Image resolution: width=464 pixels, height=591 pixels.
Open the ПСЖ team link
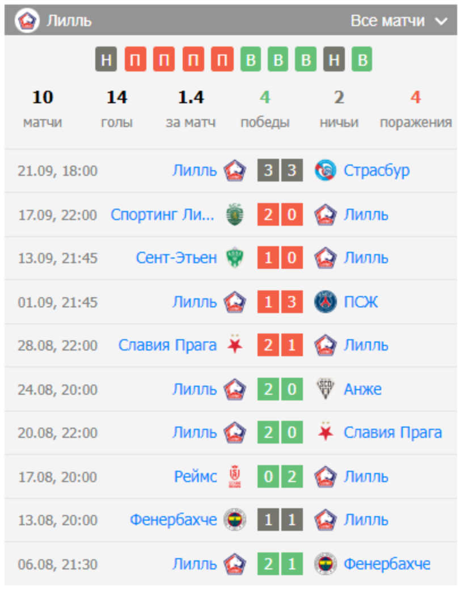click(361, 302)
